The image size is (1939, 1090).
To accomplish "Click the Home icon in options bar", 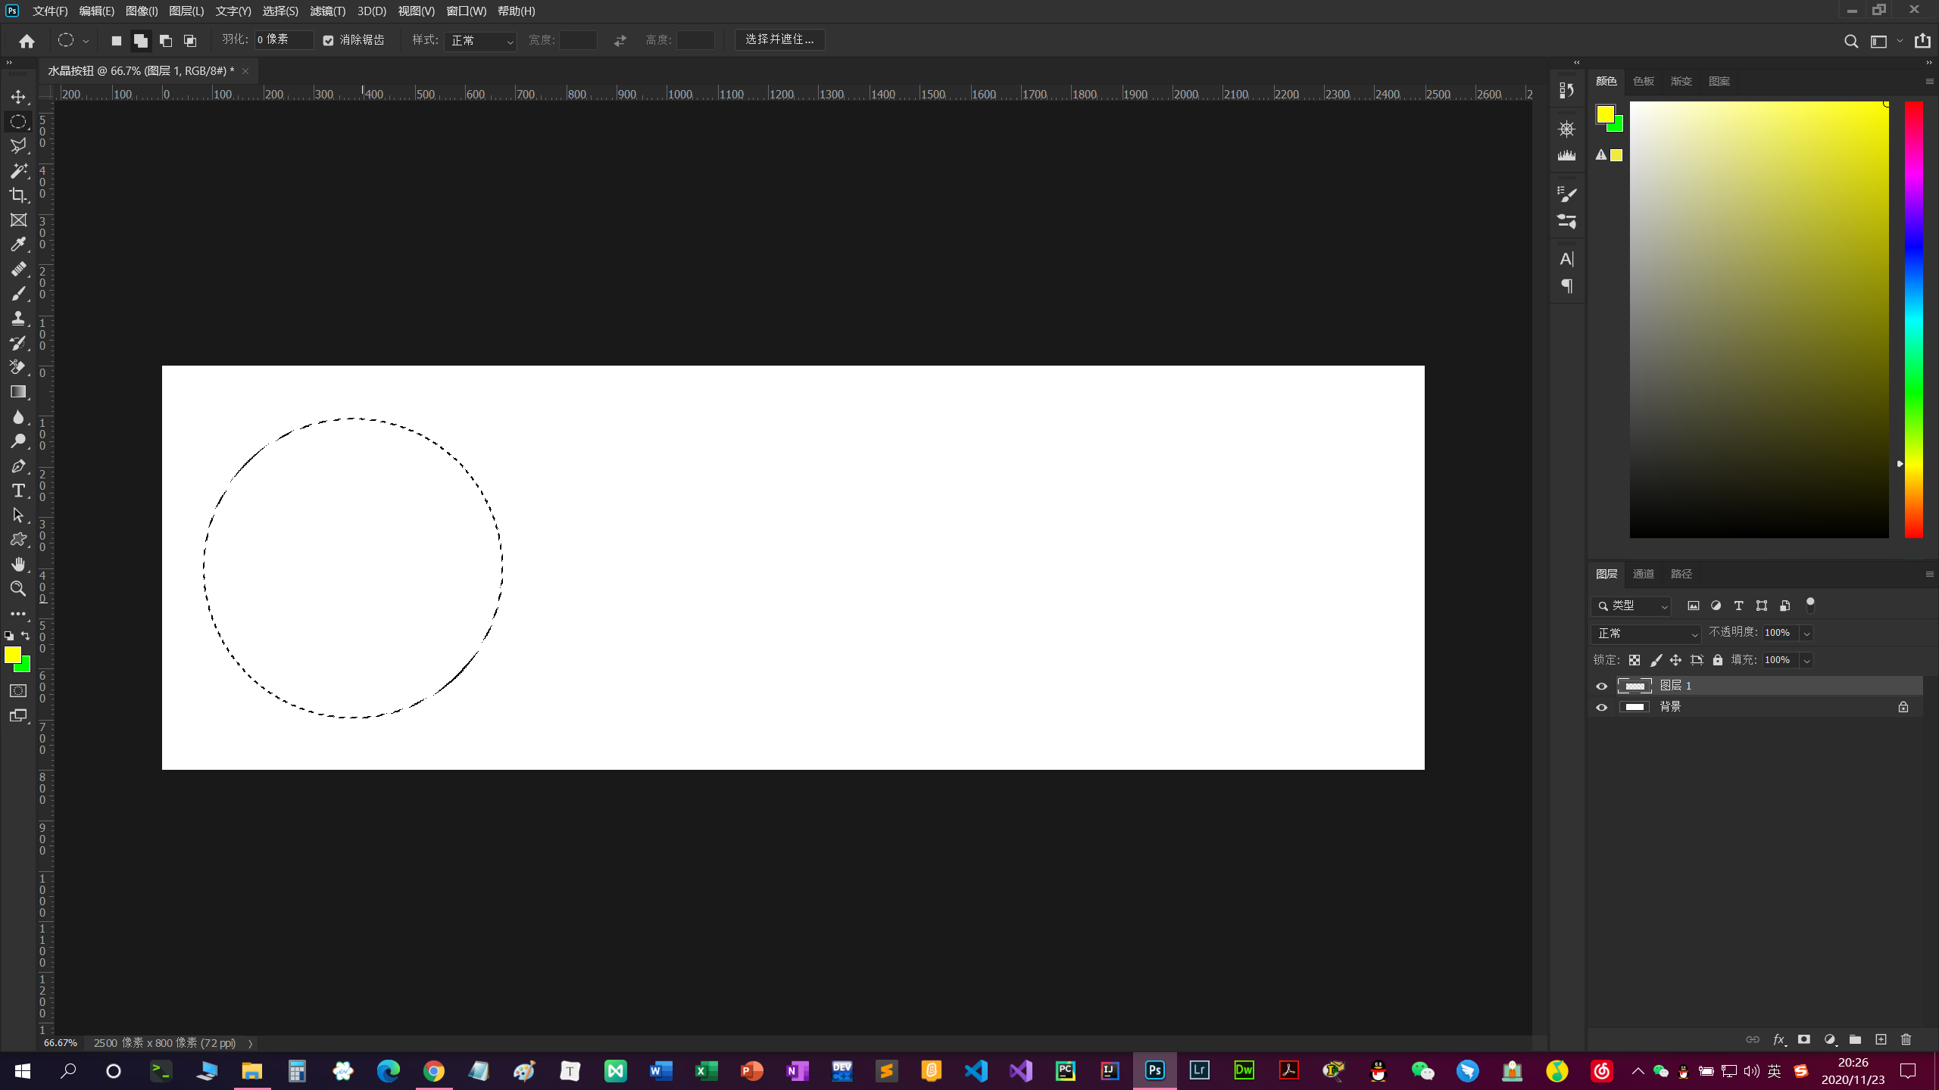I will click(27, 41).
